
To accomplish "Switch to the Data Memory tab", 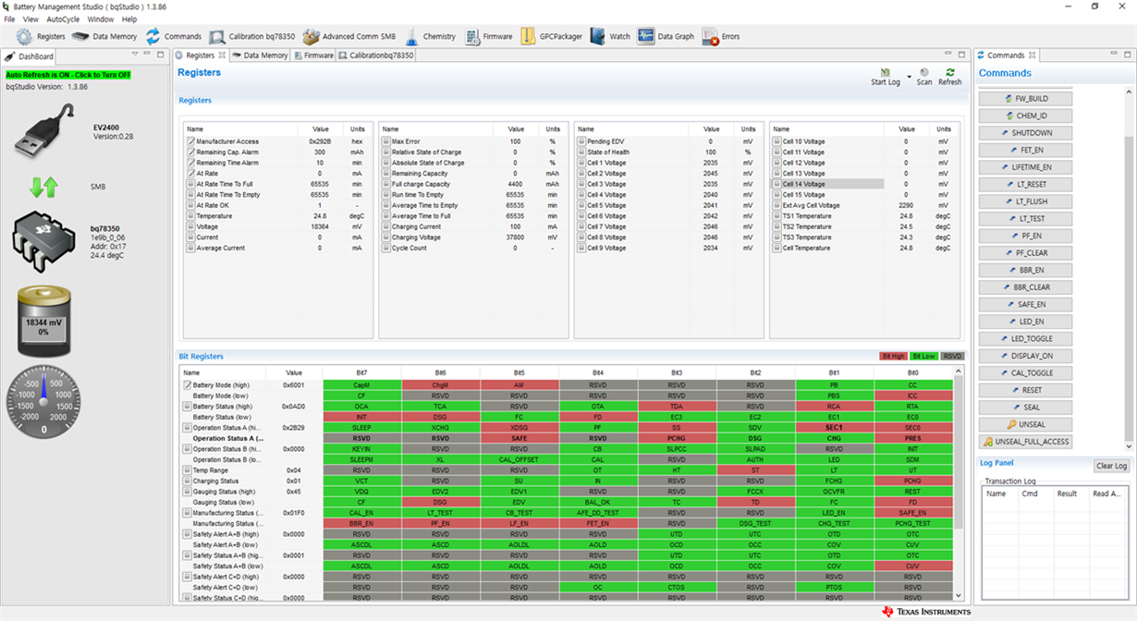I will [260, 55].
